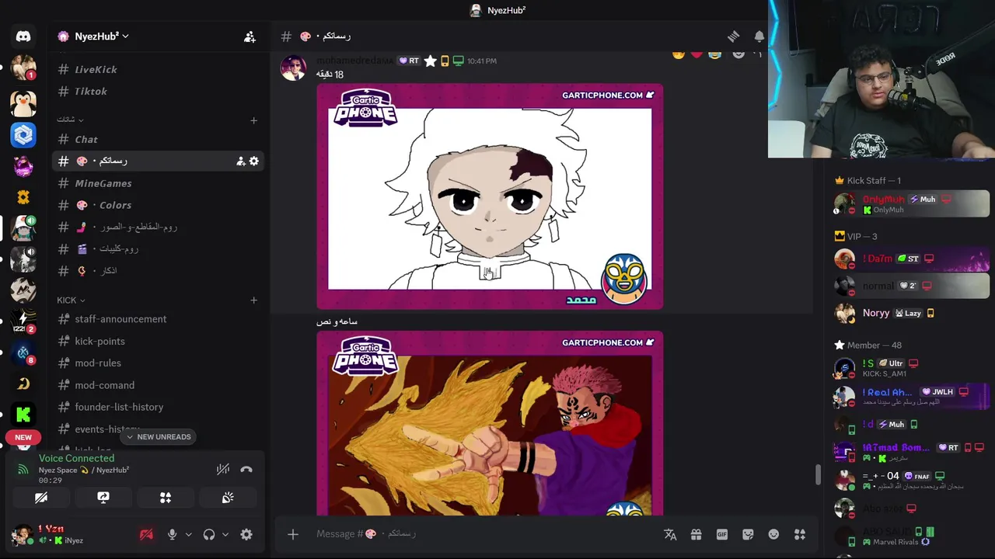
Task: Turn on camera in voice panel
Action: (41, 498)
